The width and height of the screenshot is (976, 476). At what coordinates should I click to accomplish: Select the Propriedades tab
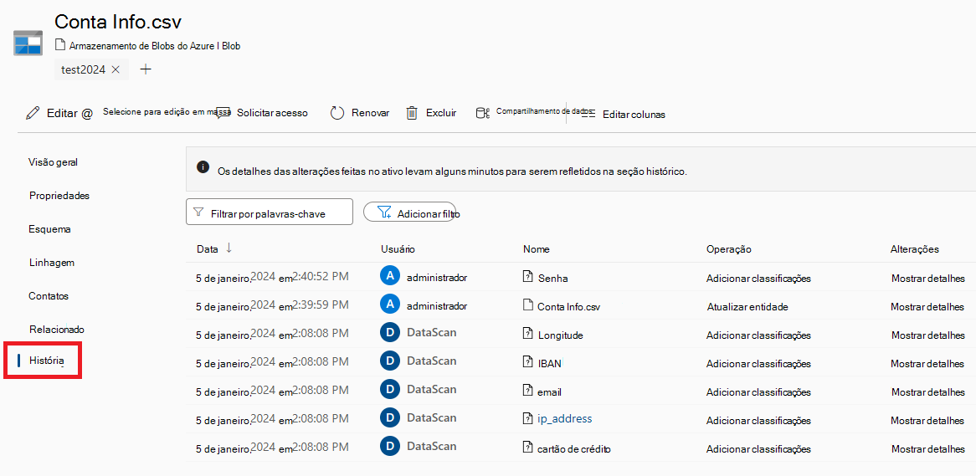tap(59, 196)
